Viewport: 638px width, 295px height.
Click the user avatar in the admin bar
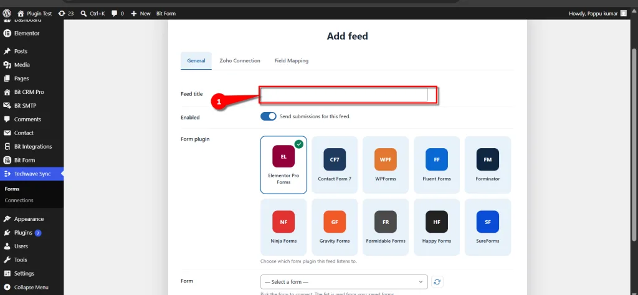tap(623, 14)
